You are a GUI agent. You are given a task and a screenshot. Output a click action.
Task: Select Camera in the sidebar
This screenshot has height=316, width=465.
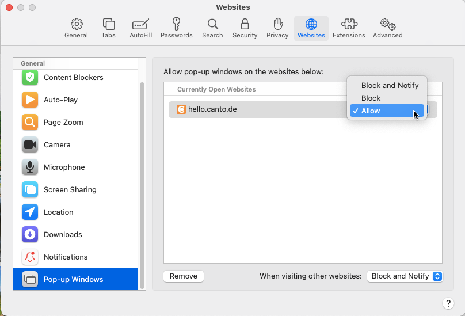75,145
